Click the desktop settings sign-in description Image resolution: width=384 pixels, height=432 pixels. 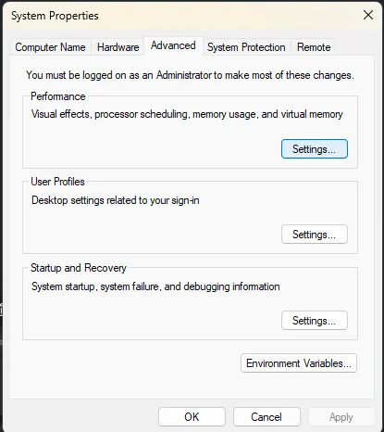pos(116,200)
